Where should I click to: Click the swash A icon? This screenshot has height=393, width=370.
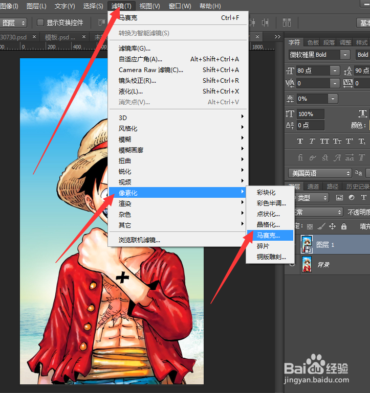click(x=337, y=157)
